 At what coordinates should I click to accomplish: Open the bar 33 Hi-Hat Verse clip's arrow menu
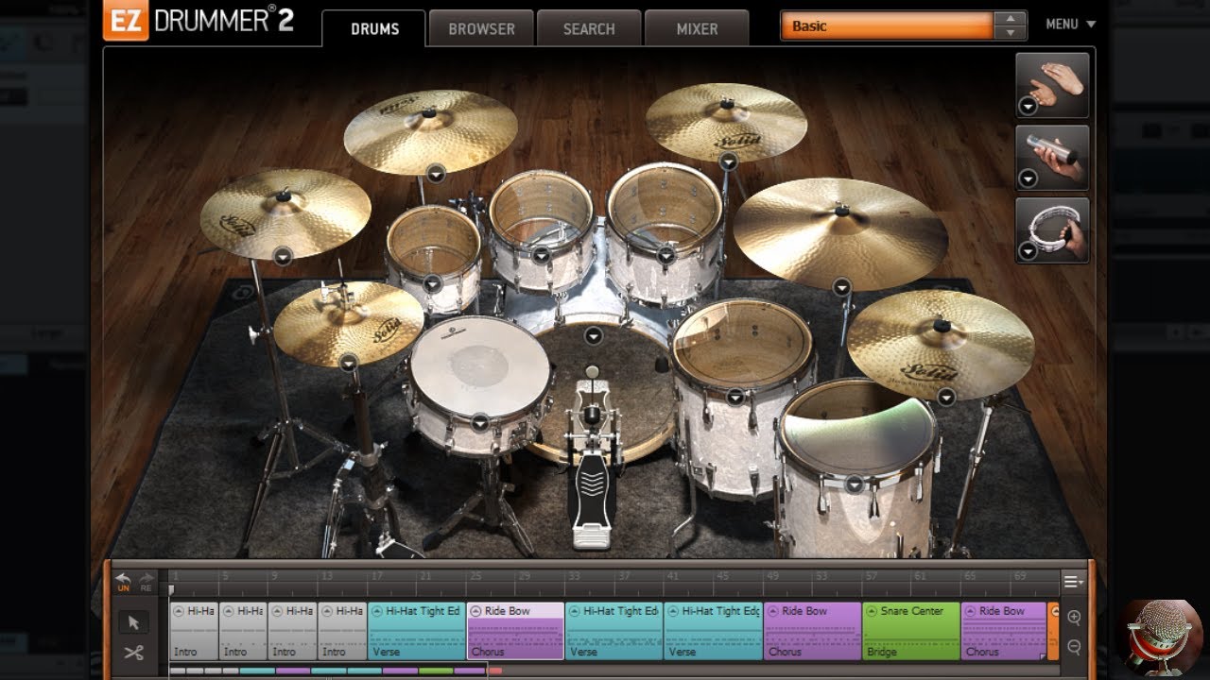point(574,611)
